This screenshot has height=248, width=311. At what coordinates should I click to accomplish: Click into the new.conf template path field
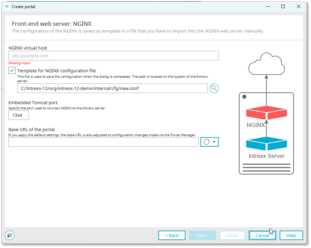tap(112, 88)
